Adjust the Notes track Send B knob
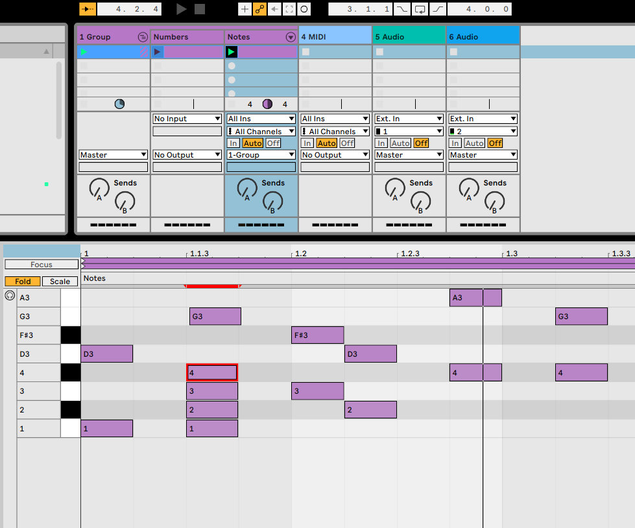This screenshot has height=528, width=635. [272, 201]
